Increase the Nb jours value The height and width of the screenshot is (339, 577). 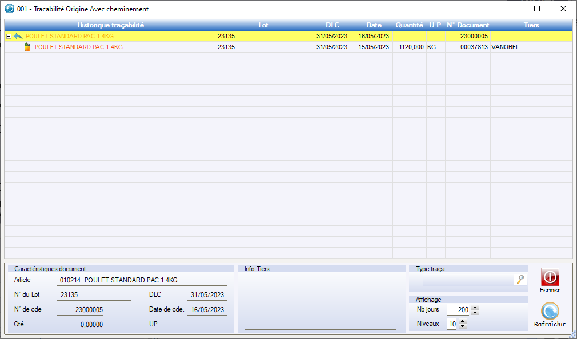(475, 308)
